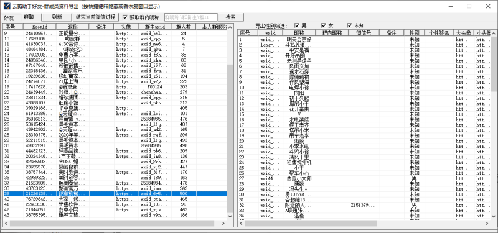Select group row 28 2020年美...

pos(115,135)
